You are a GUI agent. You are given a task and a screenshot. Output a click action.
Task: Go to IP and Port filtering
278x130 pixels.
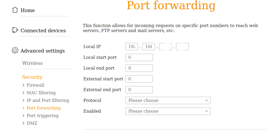click(48, 100)
